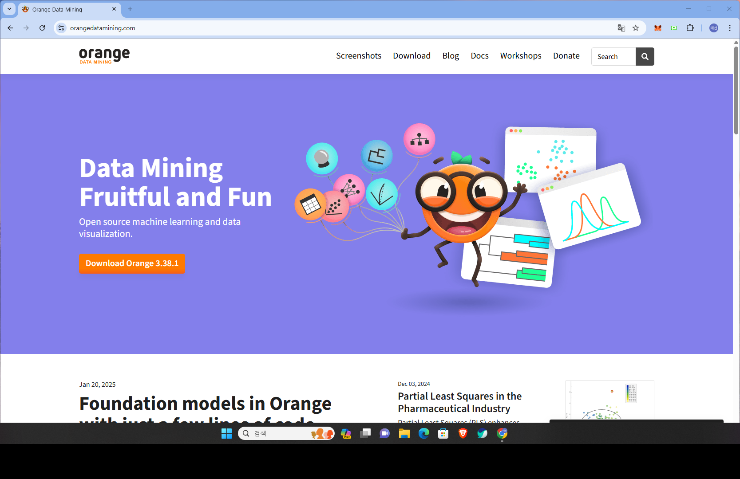Image resolution: width=740 pixels, height=479 pixels.
Task: Open the MetaMask fox extension
Action: (658, 28)
